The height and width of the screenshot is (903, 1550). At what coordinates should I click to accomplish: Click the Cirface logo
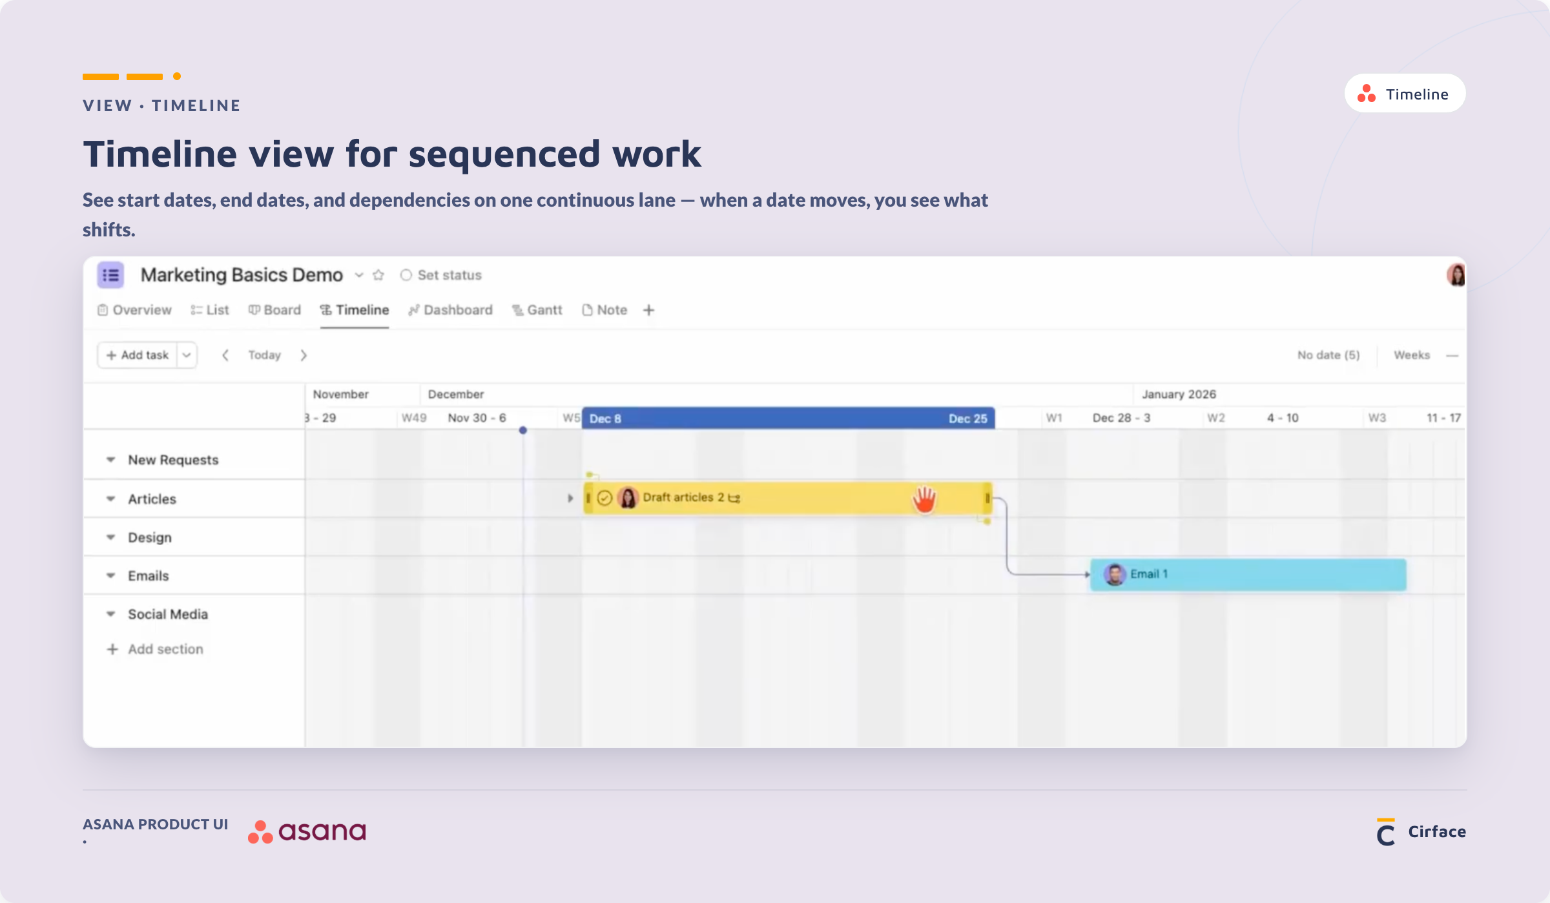pos(1420,832)
